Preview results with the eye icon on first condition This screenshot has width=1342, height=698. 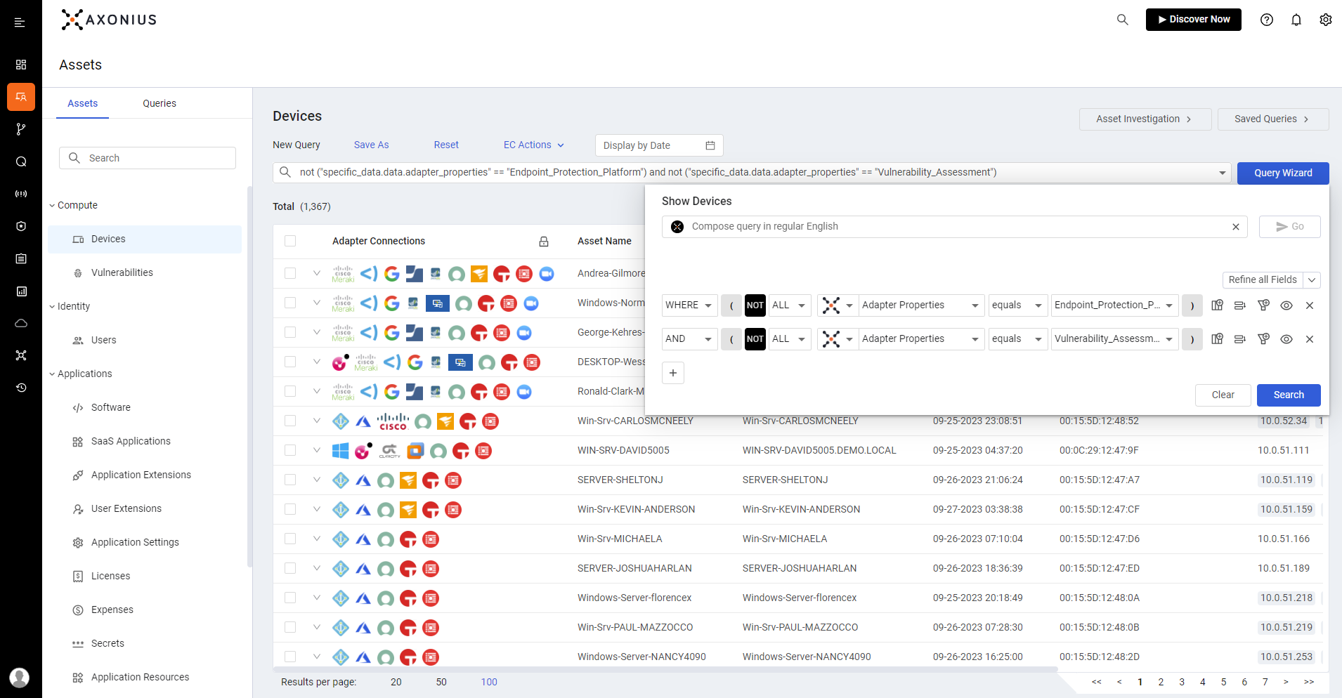1286,305
